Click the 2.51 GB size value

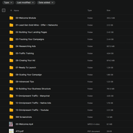coord(110,110)
